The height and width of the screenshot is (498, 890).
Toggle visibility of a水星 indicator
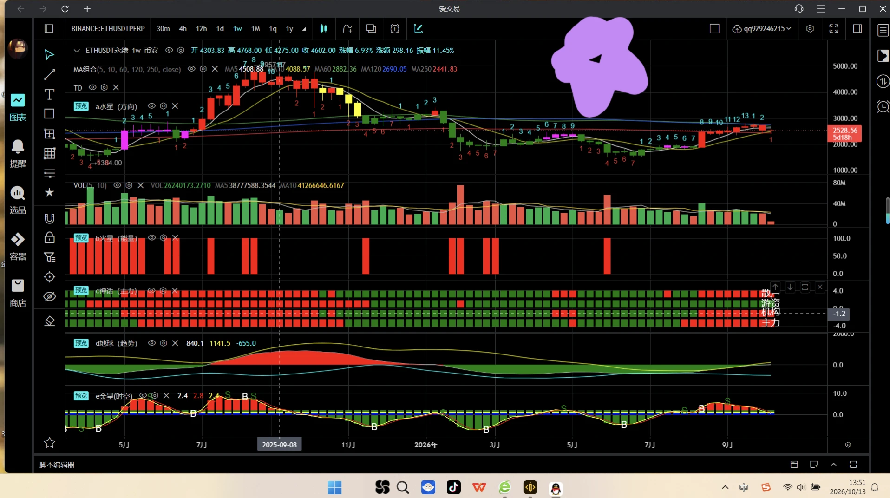coord(151,106)
